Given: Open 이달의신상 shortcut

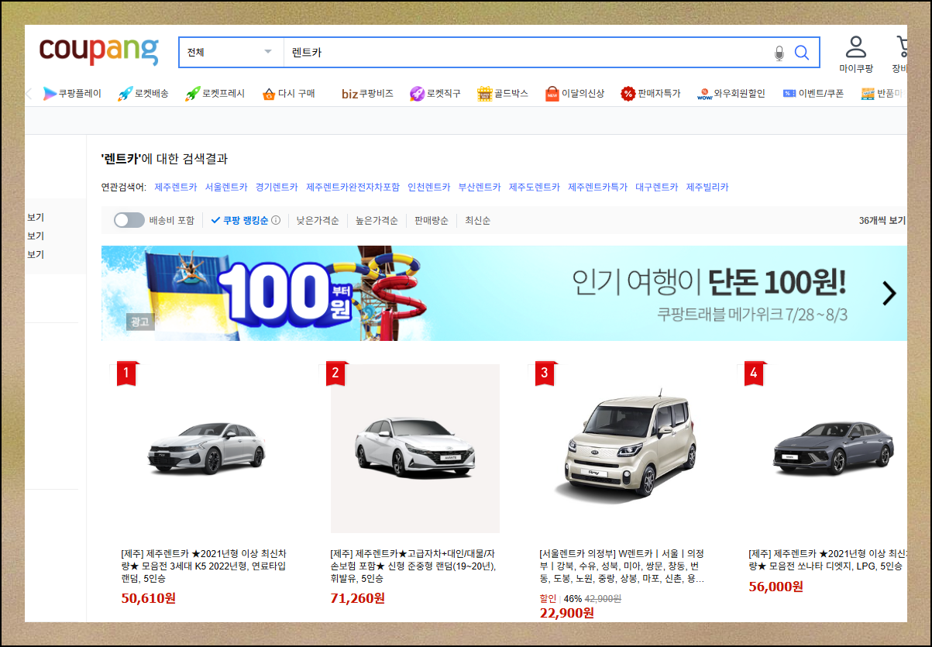Looking at the screenshot, I should 574,94.
